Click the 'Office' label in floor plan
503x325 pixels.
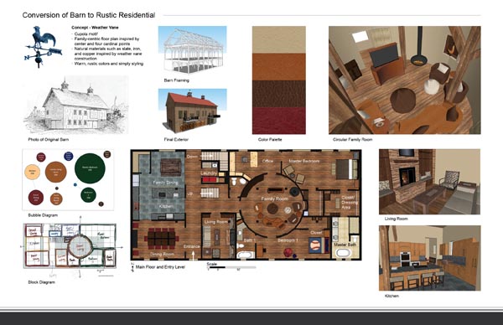click(267, 161)
